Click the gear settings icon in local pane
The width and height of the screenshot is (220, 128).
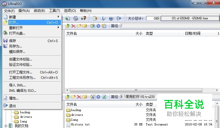pyautogui.click(x=98, y=97)
